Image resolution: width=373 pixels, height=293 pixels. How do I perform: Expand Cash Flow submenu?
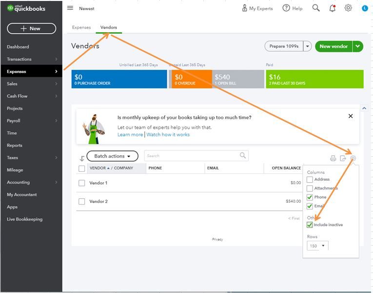pos(56,96)
